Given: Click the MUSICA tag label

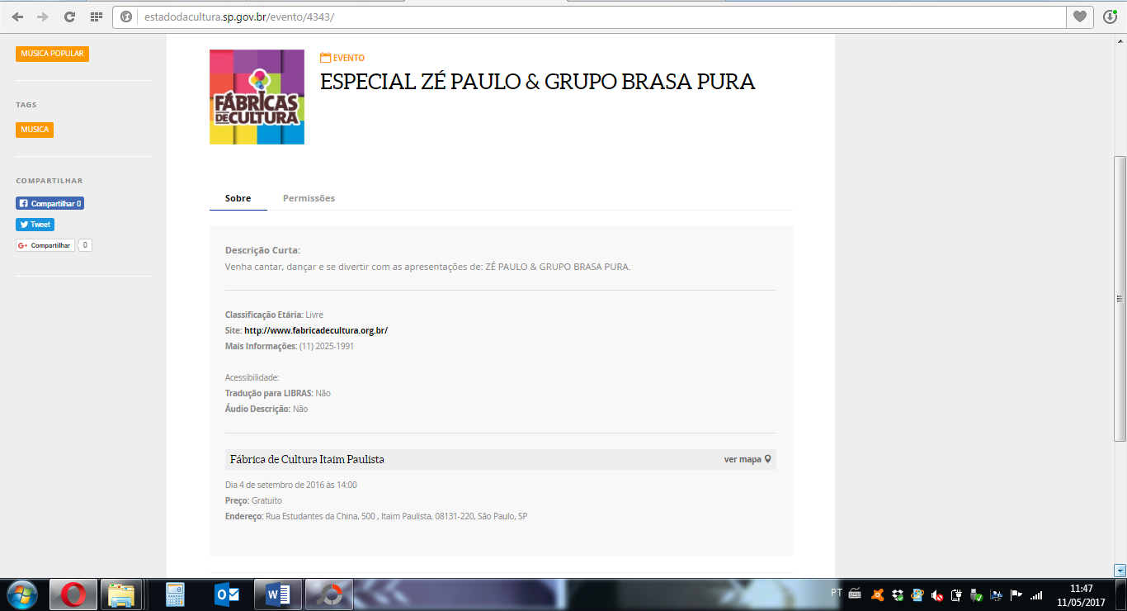Looking at the screenshot, I should pos(35,130).
